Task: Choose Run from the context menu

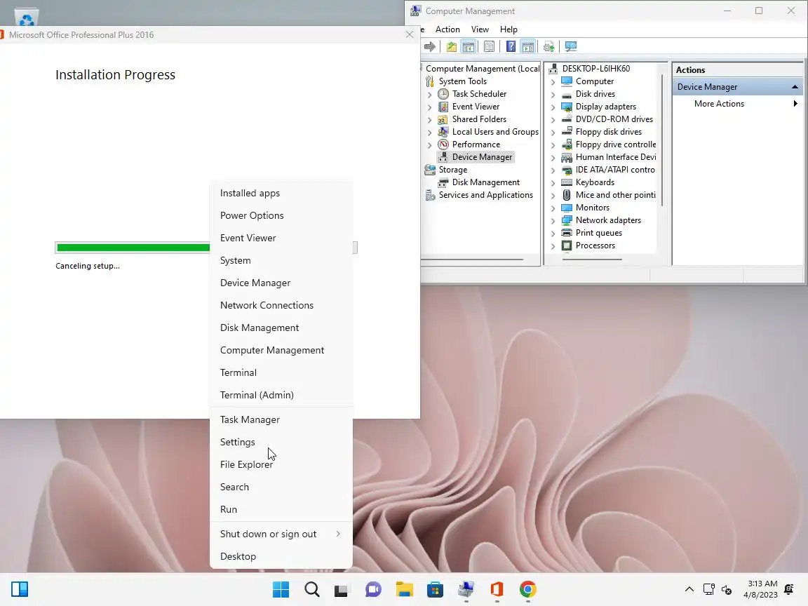Action: 281,509
